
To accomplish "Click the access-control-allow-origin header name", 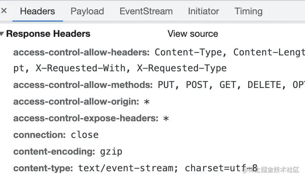I will coord(76,102).
